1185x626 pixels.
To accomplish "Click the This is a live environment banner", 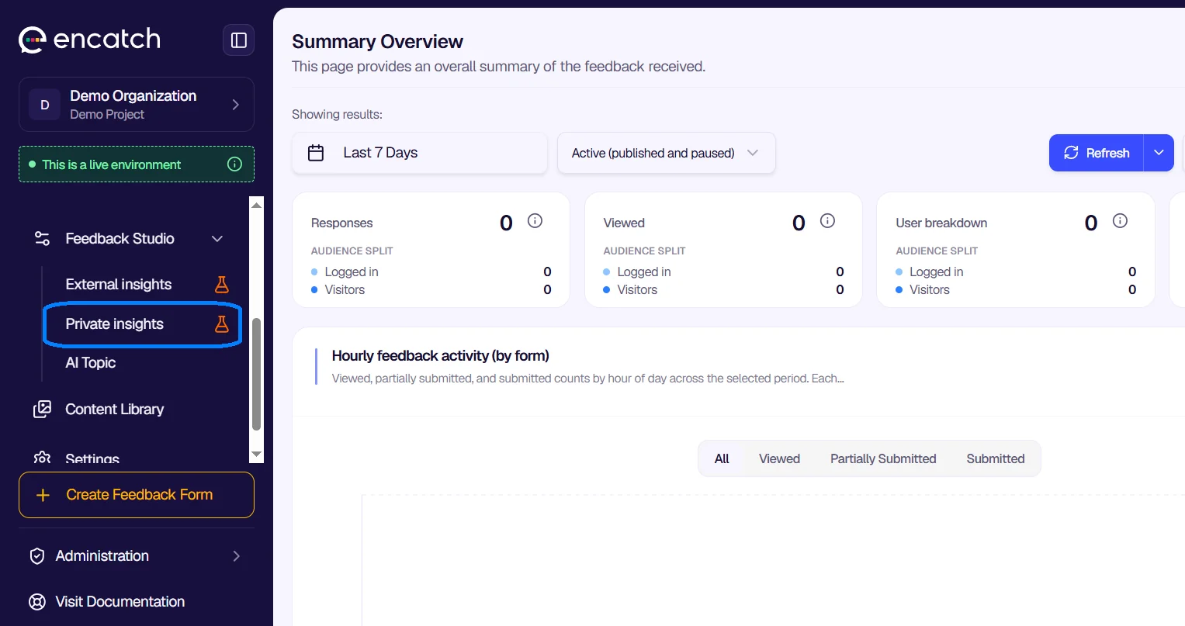I will pyautogui.click(x=137, y=164).
